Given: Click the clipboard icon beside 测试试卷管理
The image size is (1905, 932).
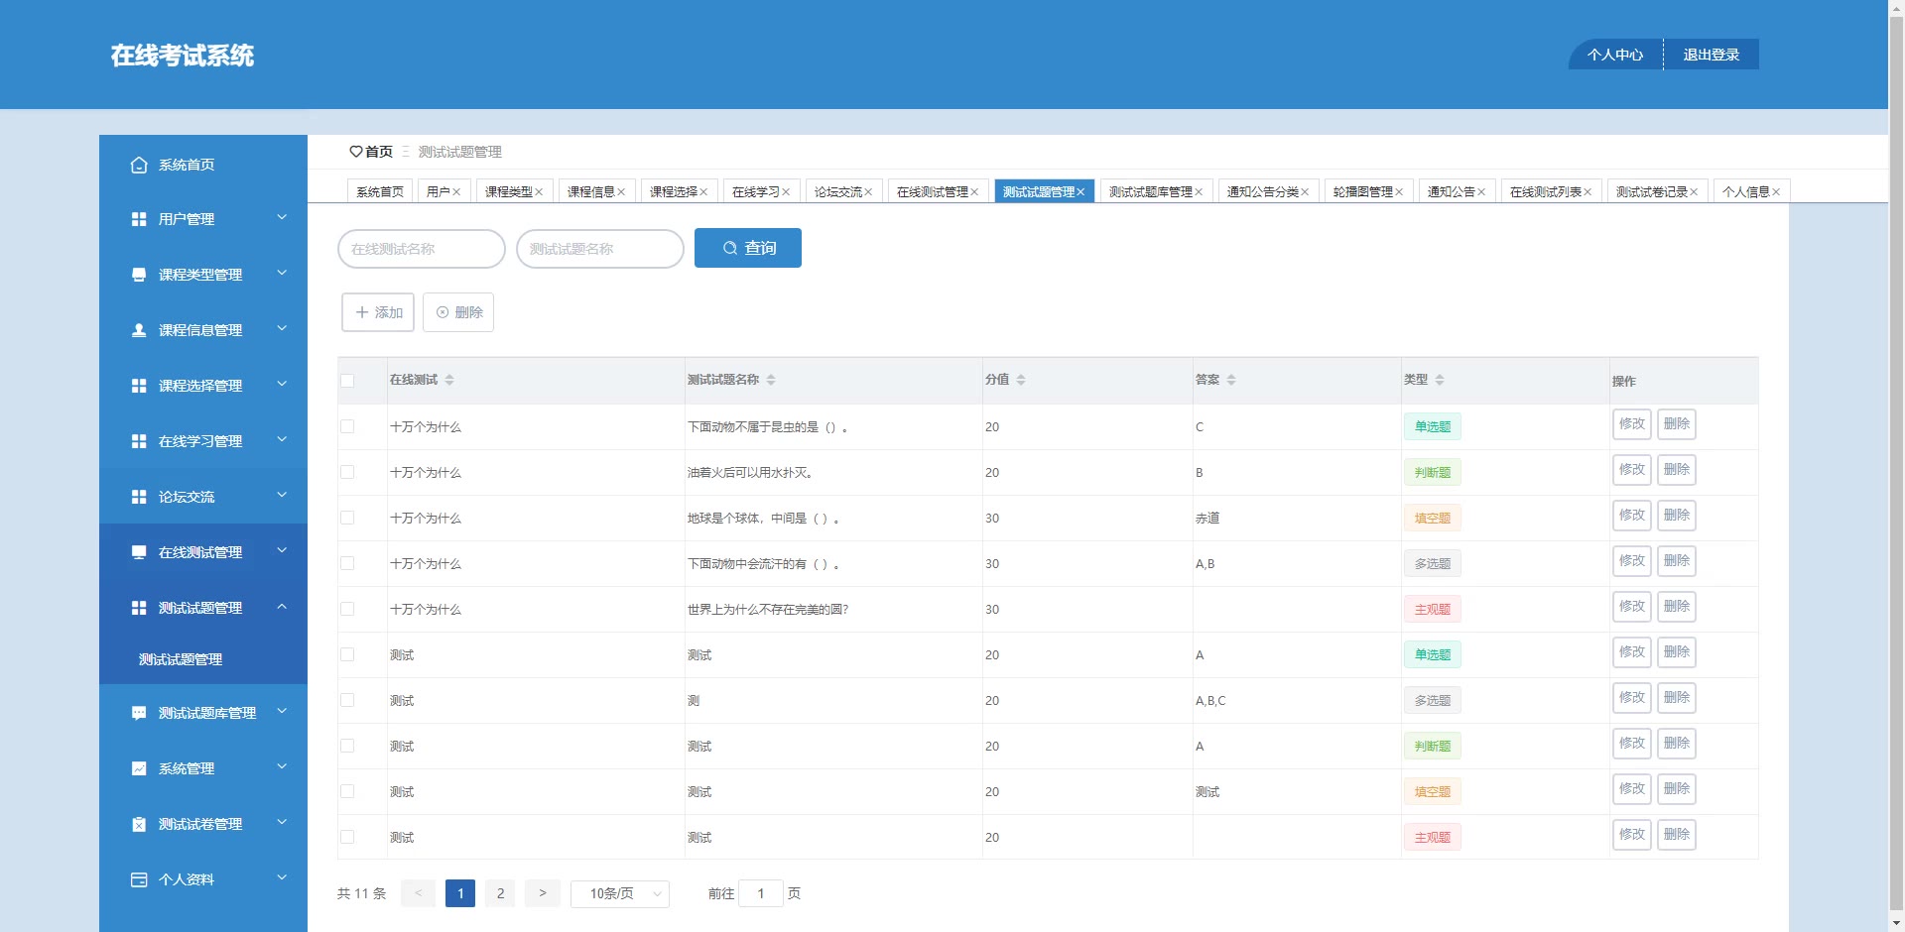Looking at the screenshot, I should pos(139,824).
